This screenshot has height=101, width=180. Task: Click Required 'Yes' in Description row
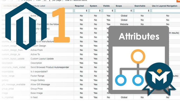point(81,63)
